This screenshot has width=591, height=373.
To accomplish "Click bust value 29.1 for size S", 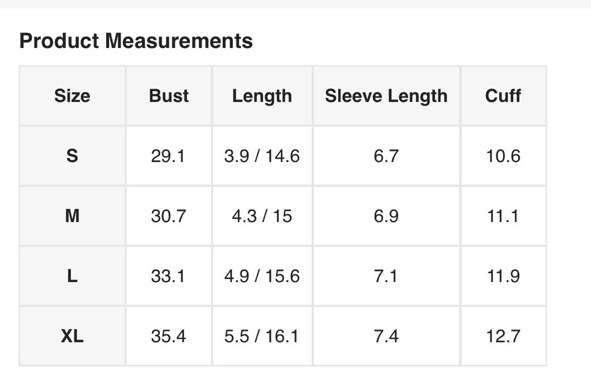I will (168, 156).
